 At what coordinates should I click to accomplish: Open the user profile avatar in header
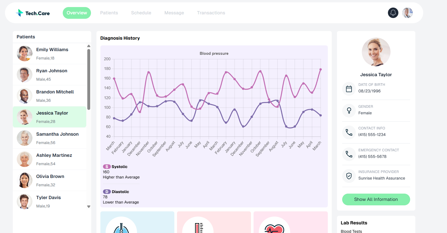[x=407, y=13]
